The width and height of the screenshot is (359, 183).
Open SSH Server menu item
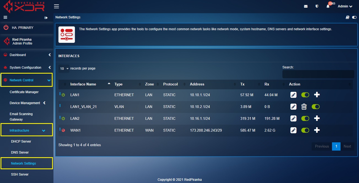(x=20, y=174)
